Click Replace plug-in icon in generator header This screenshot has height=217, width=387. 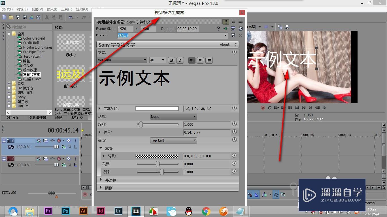click(241, 29)
